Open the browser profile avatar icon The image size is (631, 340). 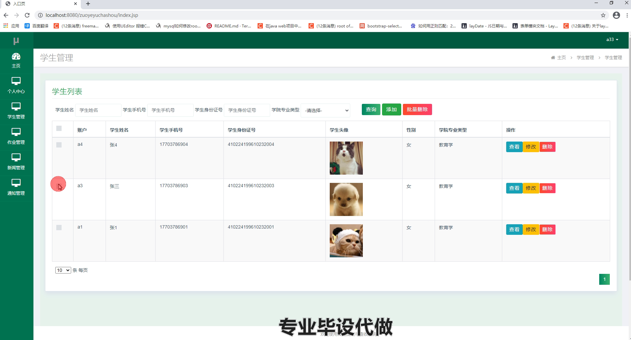click(x=616, y=15)
